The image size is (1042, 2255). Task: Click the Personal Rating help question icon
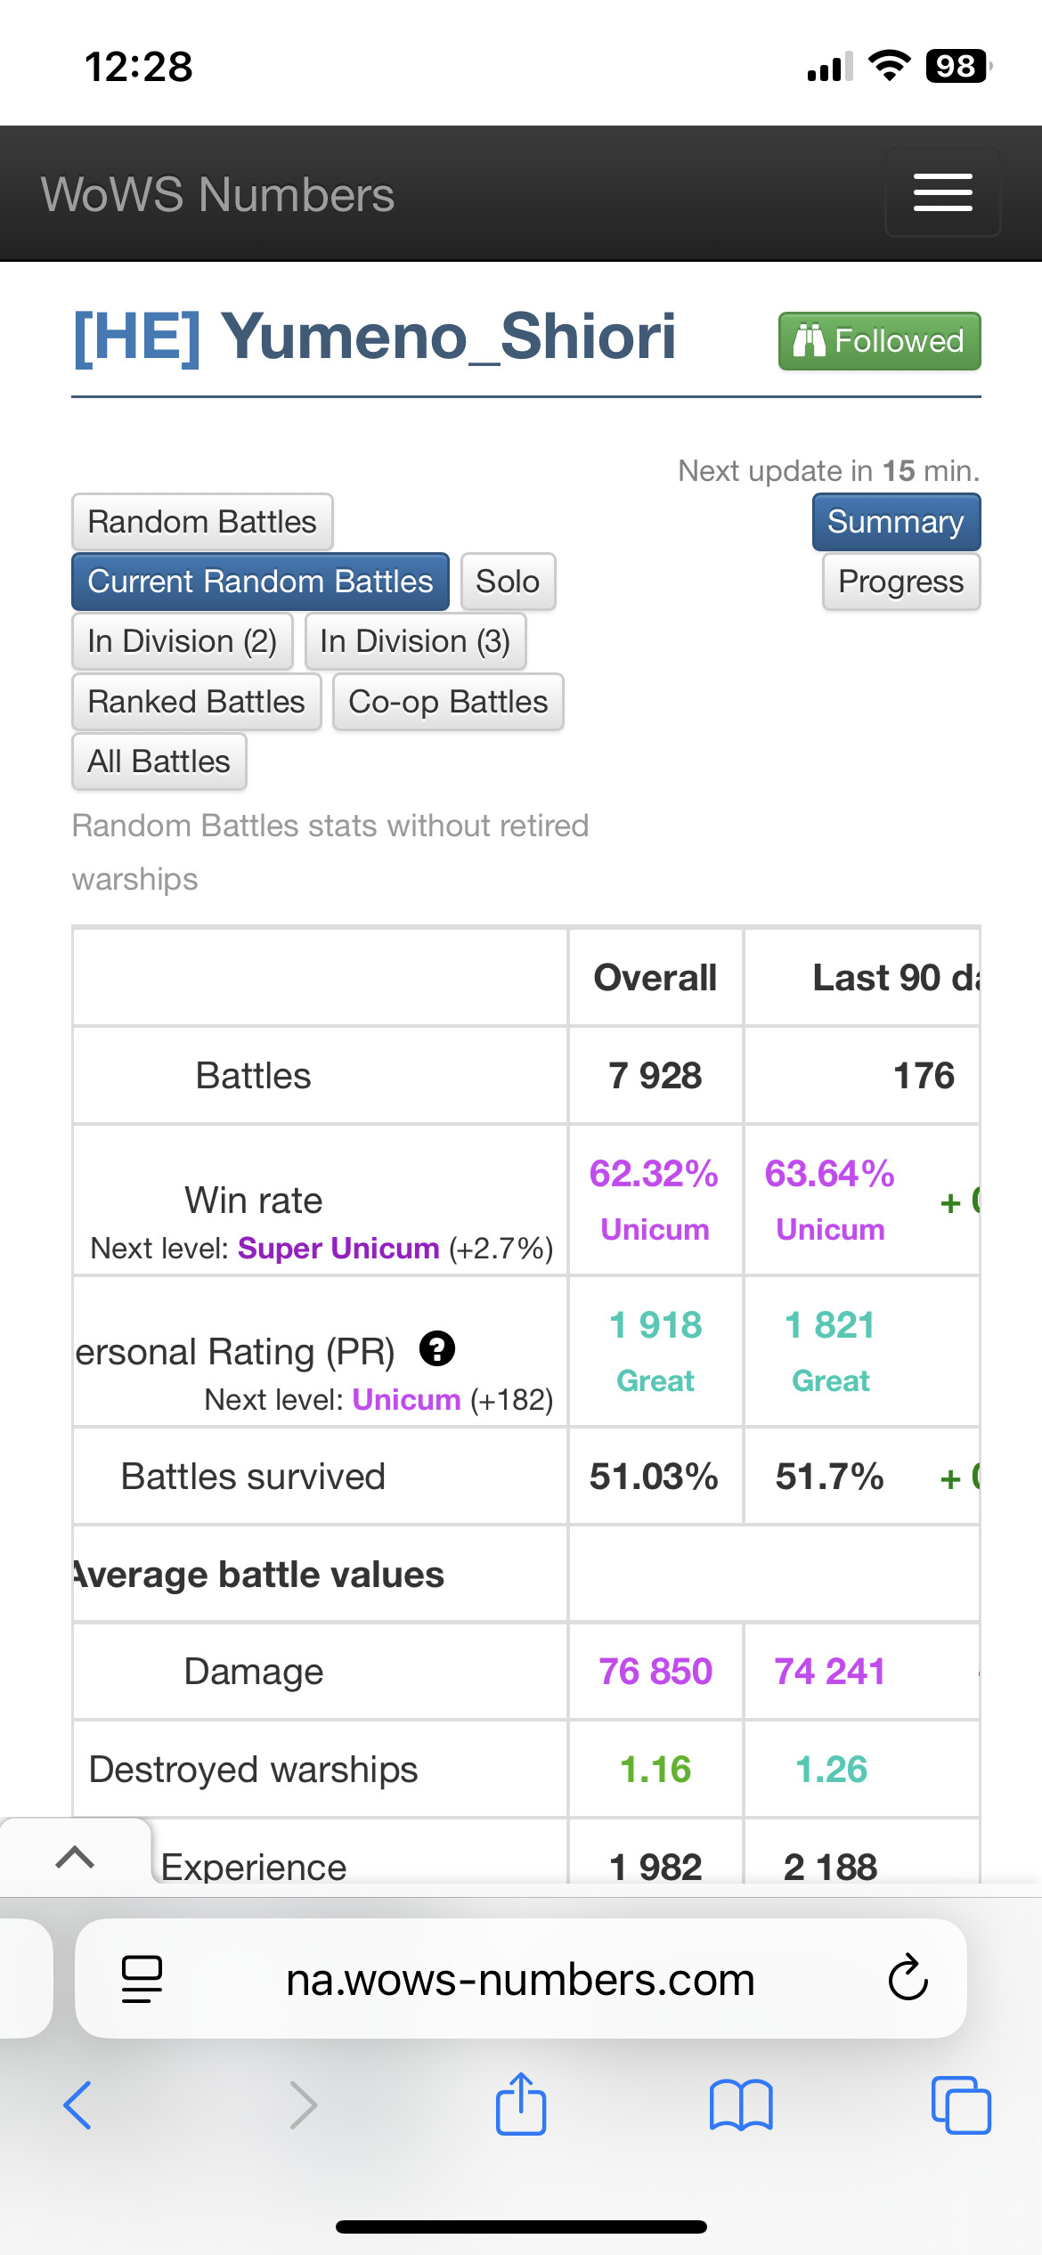pyautogui.click(x=437, y=1349)
